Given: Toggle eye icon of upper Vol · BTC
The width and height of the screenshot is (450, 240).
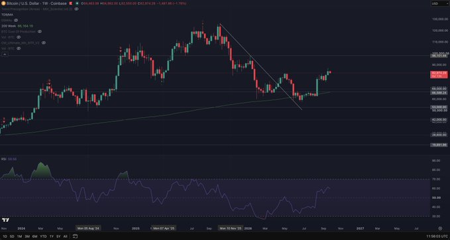Looking at the screenshot, I should (19, 37).
